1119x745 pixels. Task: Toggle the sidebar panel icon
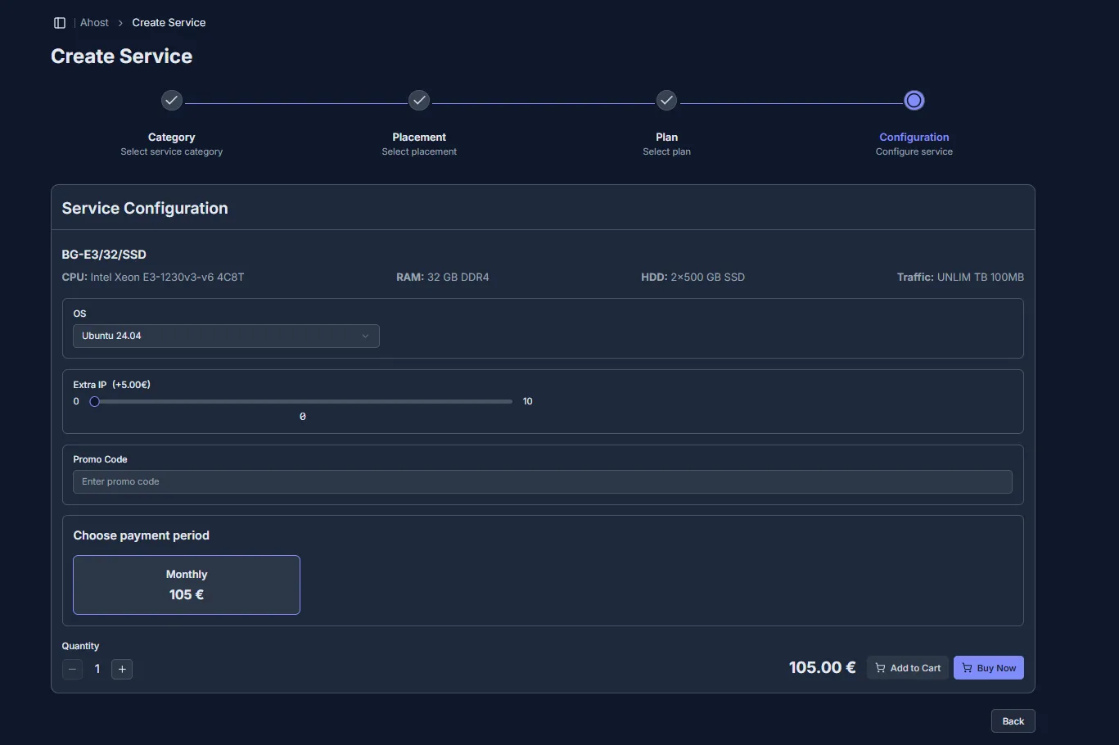point(60,23)
